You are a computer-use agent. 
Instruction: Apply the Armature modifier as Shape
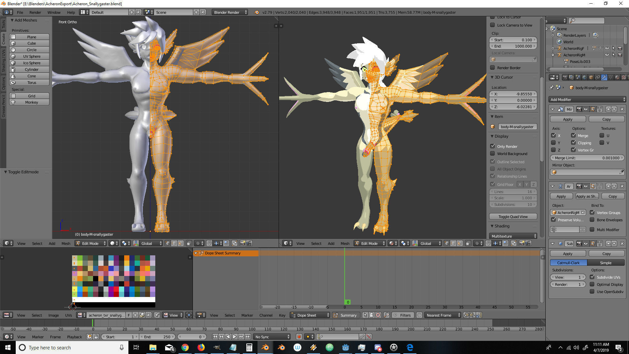pos(587,196)
